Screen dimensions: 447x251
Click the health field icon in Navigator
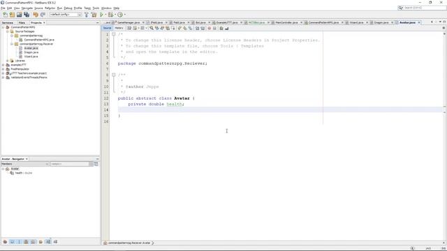click(12, 173)
